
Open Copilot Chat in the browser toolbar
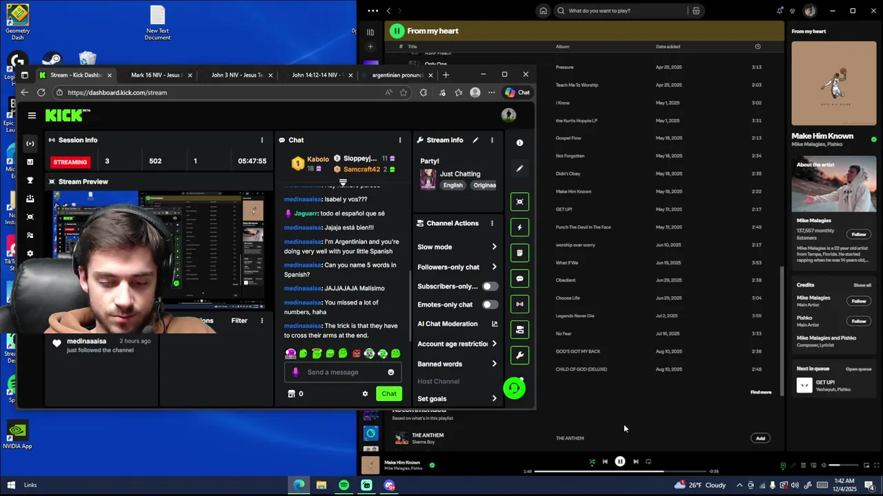pyautogui.click(x=517, y=92)
